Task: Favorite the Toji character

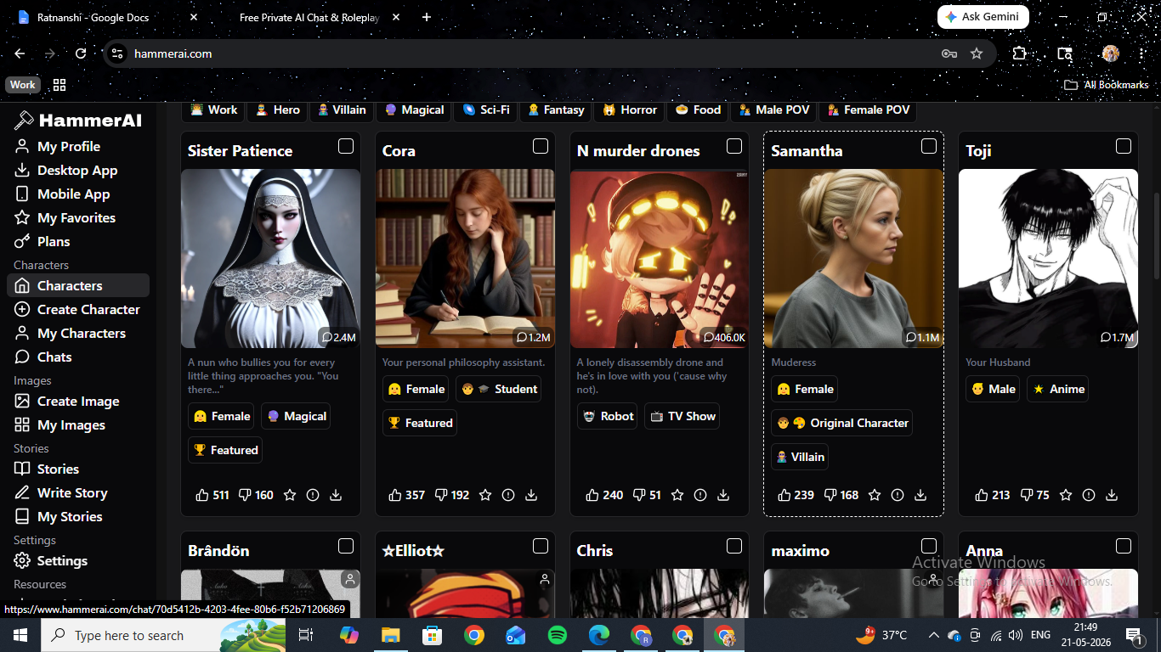Action: coord(1066,495)
